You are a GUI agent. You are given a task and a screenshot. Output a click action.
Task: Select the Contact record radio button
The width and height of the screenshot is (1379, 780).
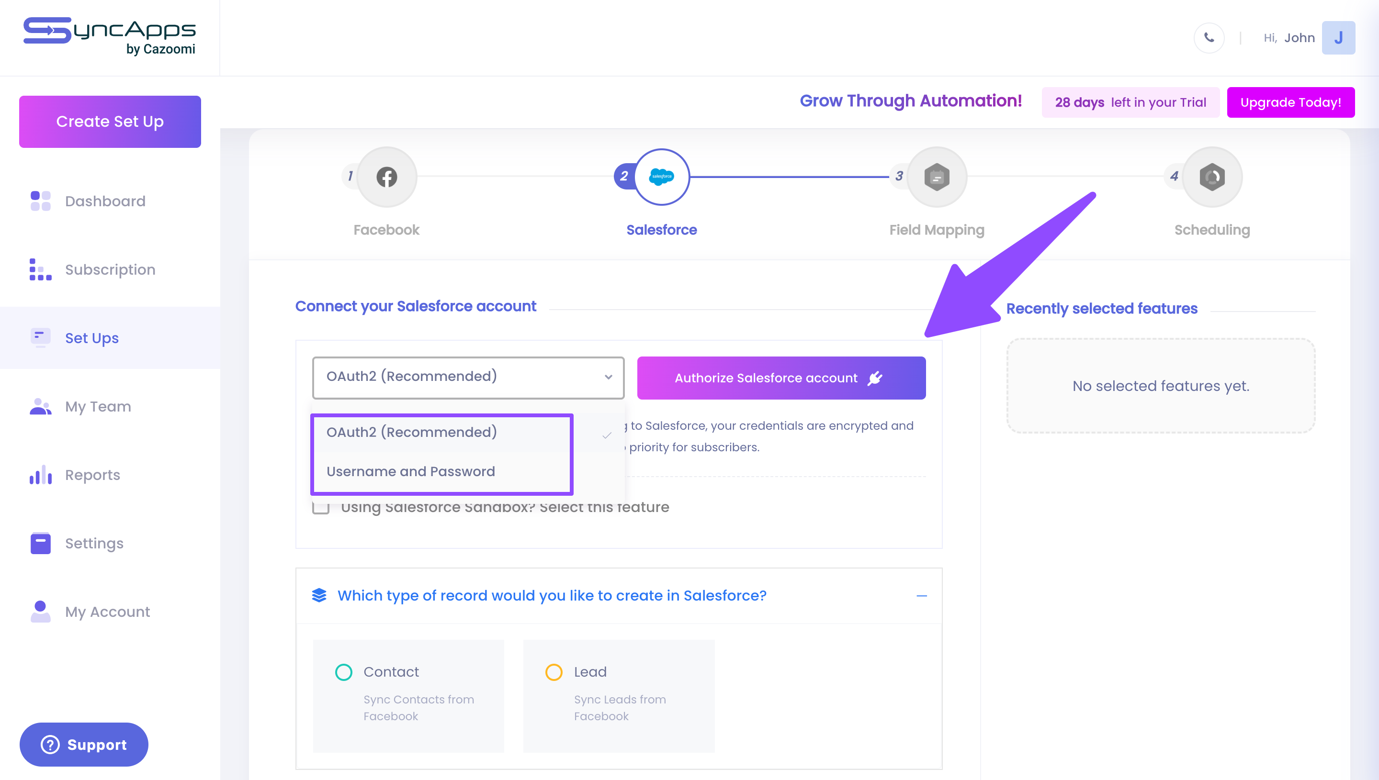coord(343,672)
